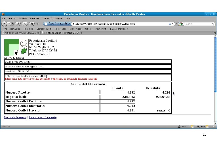Open a new tab with plus button

pos(81,33)
